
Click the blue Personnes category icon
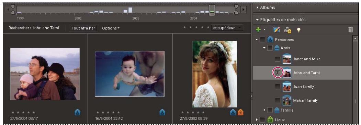tap(270, 39)
